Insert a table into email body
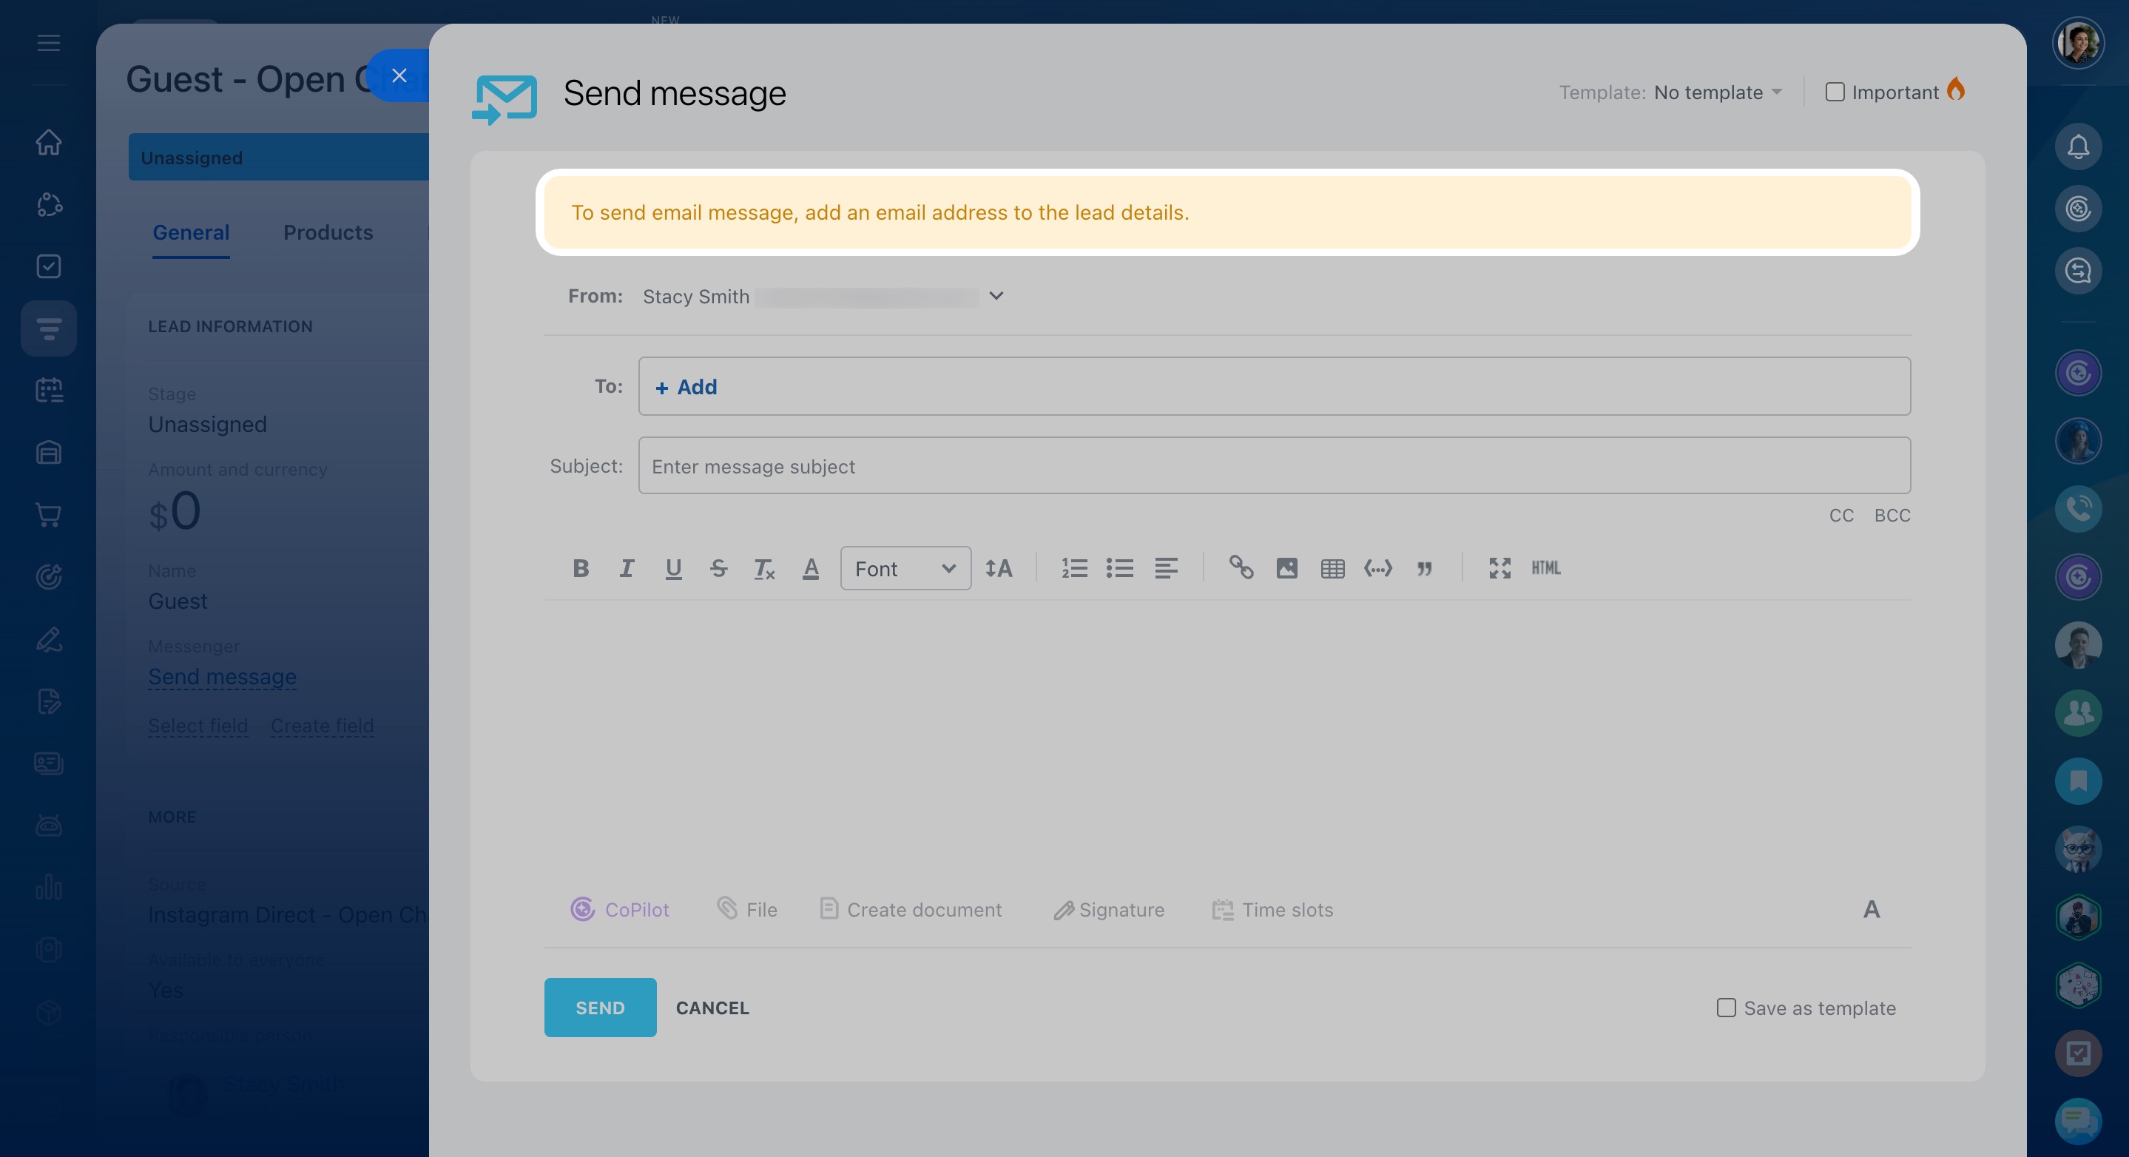This screenshot has width=2129, height=1157. click(x=1332, y=569)
